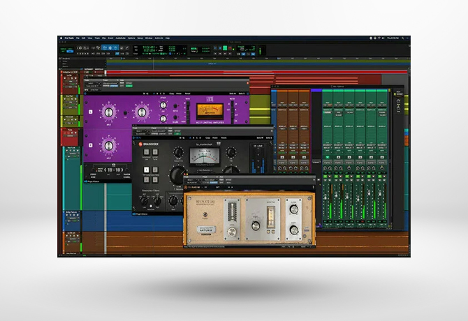Screen dimensions: 468x321
Task: Select the Selector tool
Action: coord(110,47)
